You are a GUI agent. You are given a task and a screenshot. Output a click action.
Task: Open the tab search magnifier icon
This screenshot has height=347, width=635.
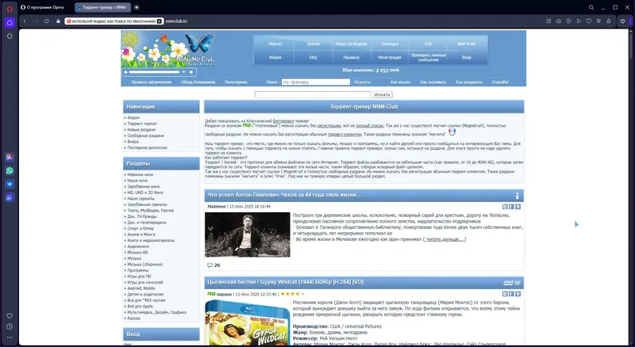[x=591, y=7]
